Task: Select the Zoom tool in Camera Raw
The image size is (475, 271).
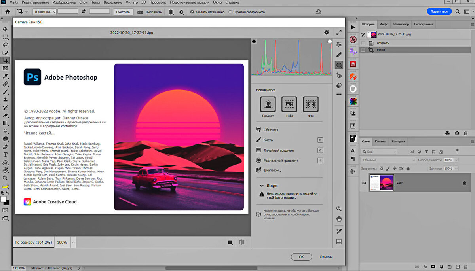Action: (x=339, y=208)
